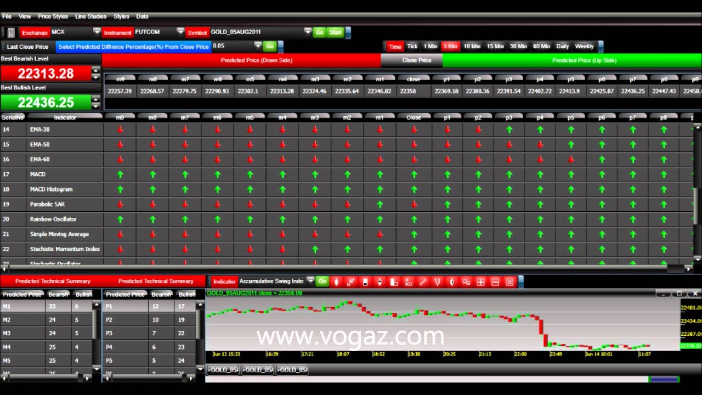
Task: Select the 60 Min timeframe
Action: click(541, 47)
